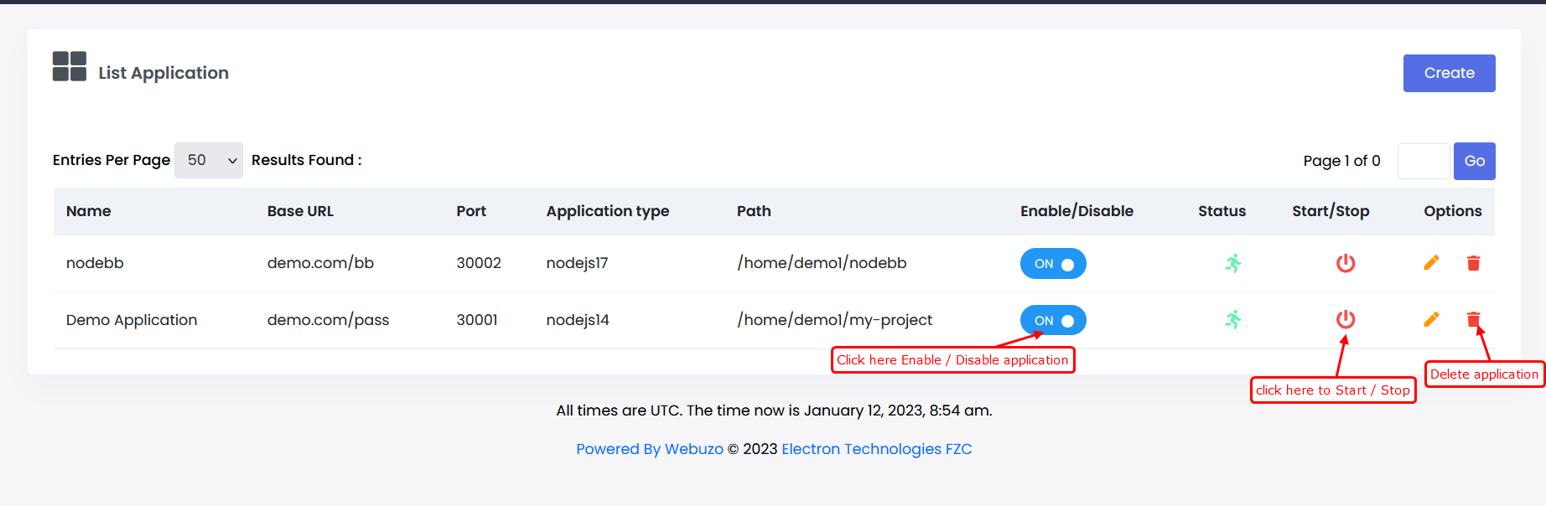
Task: Open the Entries Per Page dropdown
Action: coord(209,160)
